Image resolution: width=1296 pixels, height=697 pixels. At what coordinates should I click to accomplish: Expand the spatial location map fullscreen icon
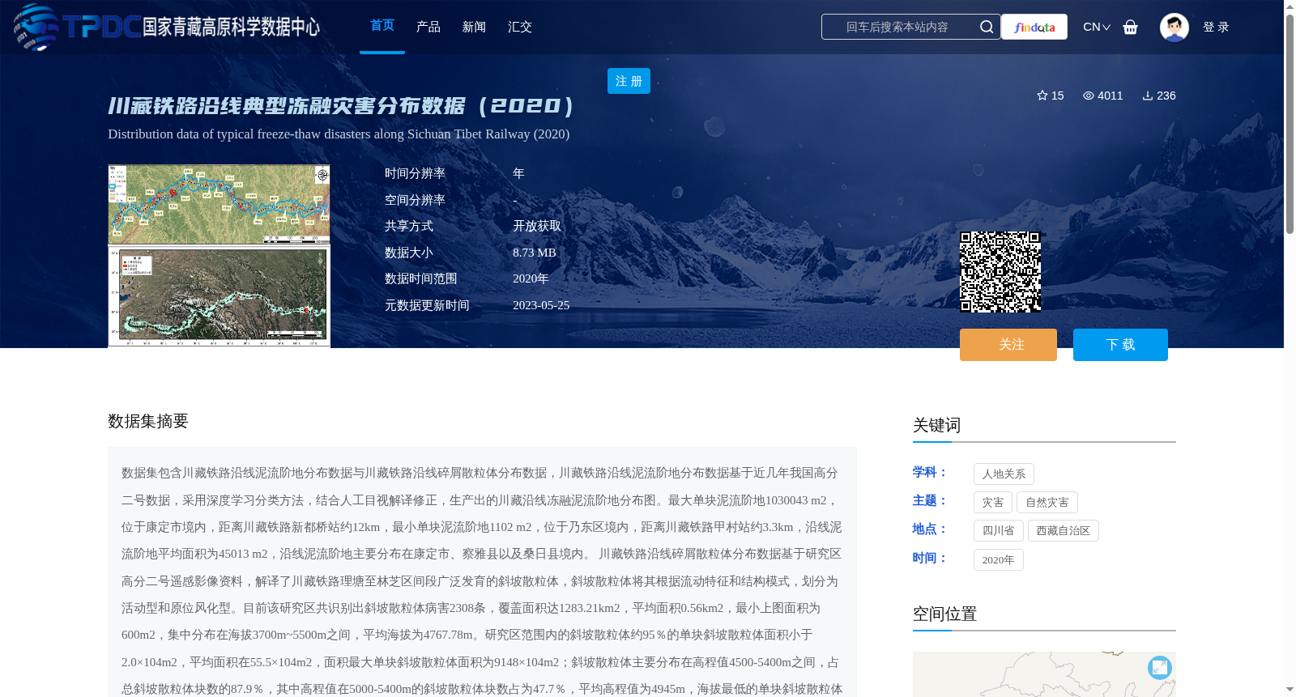click(x=1160, y=667)
